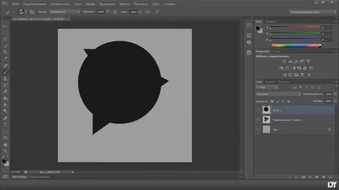The image size is (339, 190).
Task: Toggle lock transparent pixels
Action: [x=272, y=101]
